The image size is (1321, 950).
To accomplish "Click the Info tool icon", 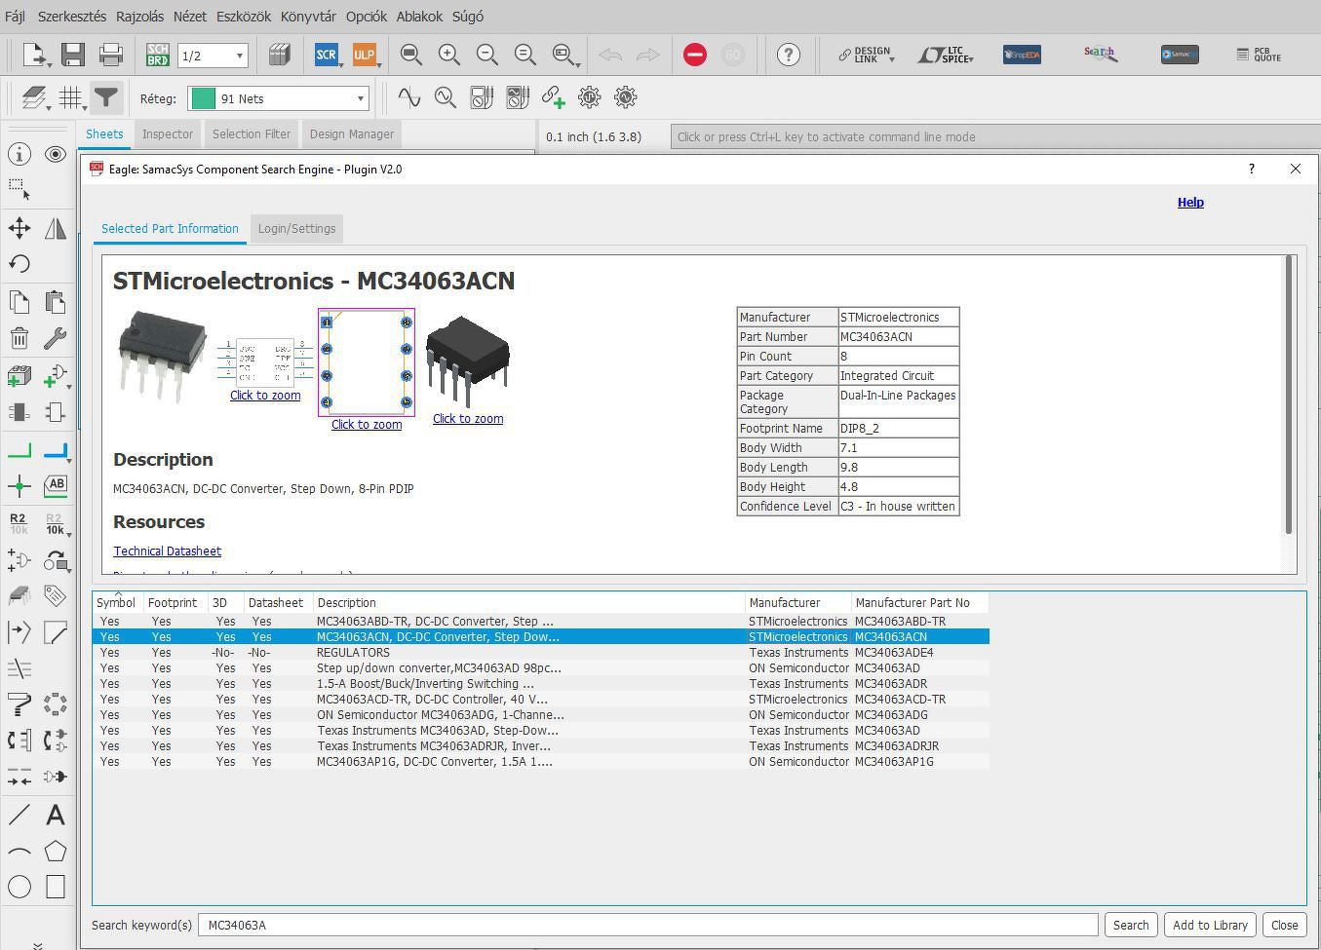I will coord(19,154).
